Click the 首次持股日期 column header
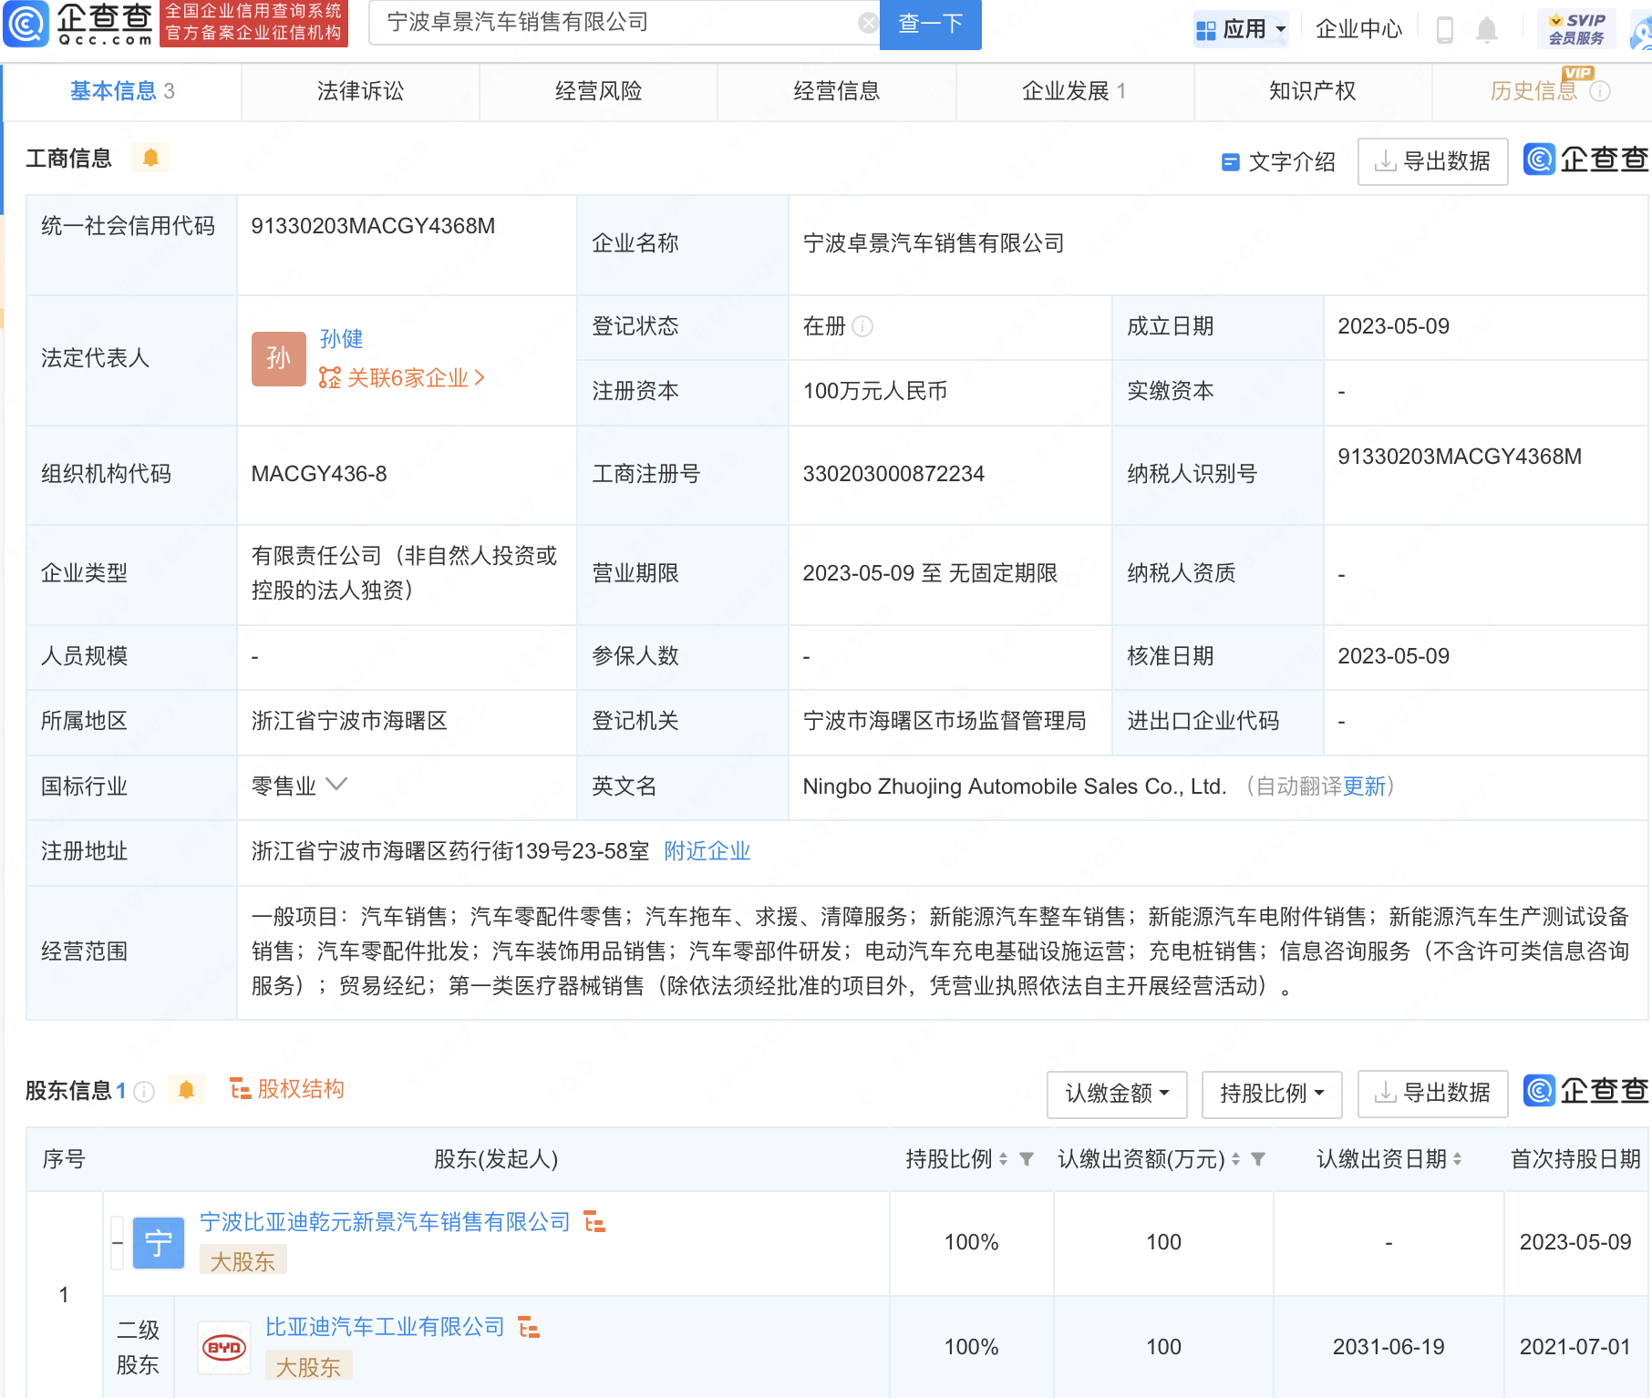Screen dimensions: 1652x1398 [1575, 1159]
